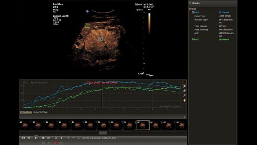The image size is (257, 145).
Task: Collapse the ROIs root node
Action: pyautogui.click(x=190, y=9)
